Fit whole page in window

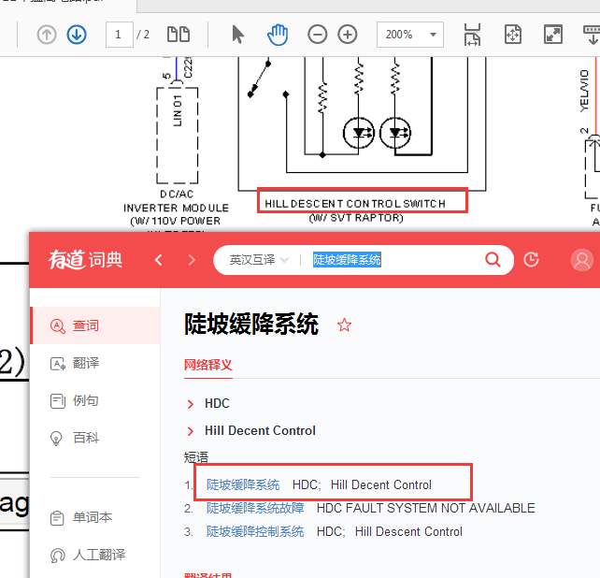pos(513,35)
